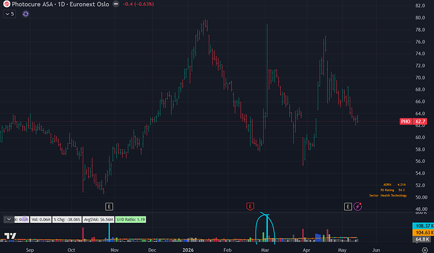This screenshot has width=434, height=253.
Task: Open the Photocure ASA symbol title
Action: tap(60, 4)
